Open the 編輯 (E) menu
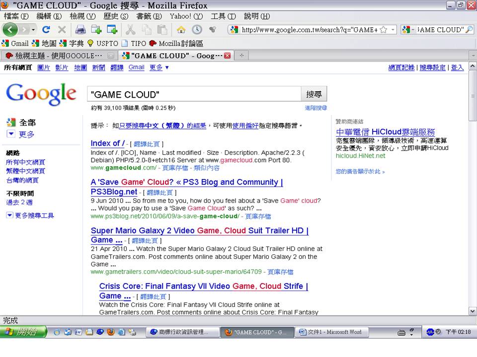The image size is (477, 357). point(49,16)
